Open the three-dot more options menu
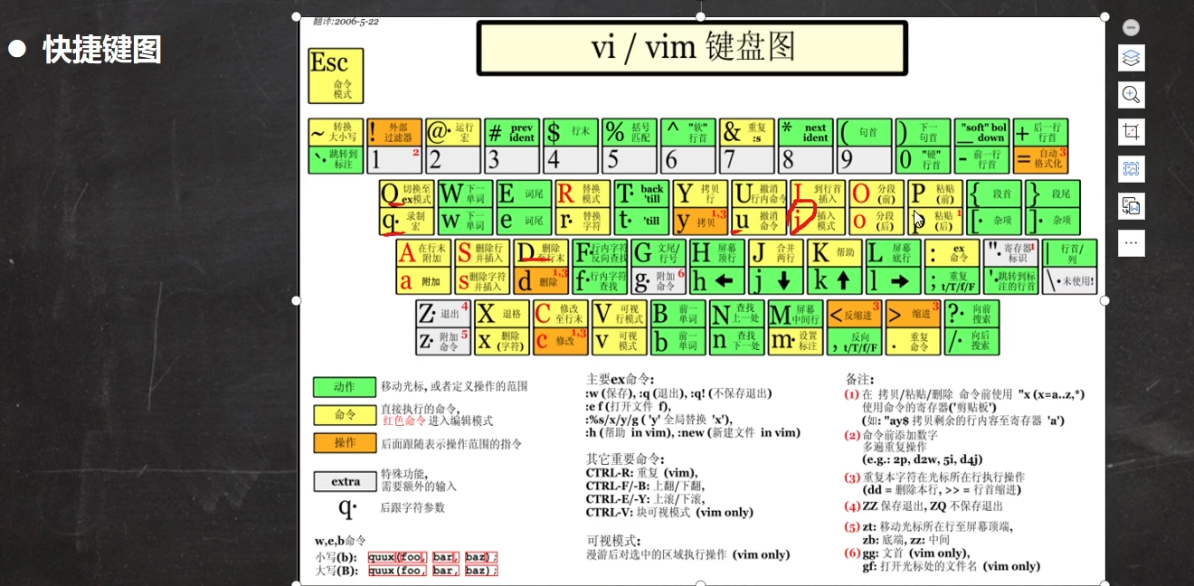 1132,243
